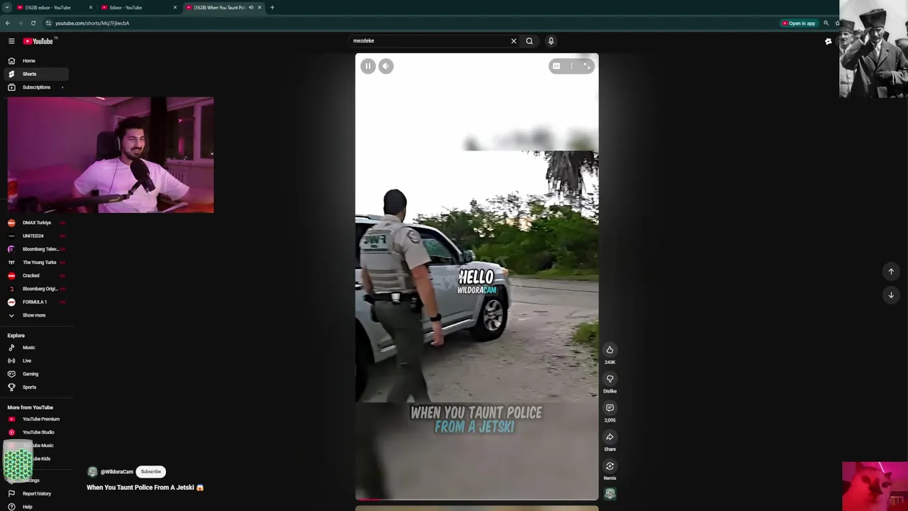Open Music under Explore
This screenshot has width=908, height=511.
pos(36,348)
